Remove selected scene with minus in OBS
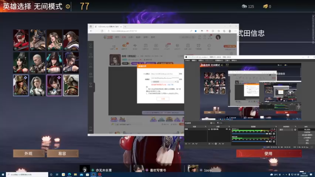Image resolution: width=315 pixels, height=177 pixels. click(x=189, y=144)
